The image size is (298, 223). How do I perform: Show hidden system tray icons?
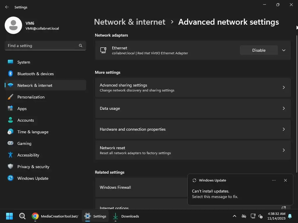[234, 216]
